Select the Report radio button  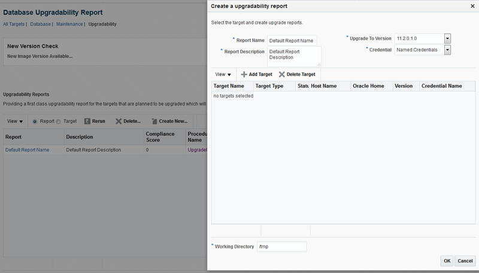[35, 121]
